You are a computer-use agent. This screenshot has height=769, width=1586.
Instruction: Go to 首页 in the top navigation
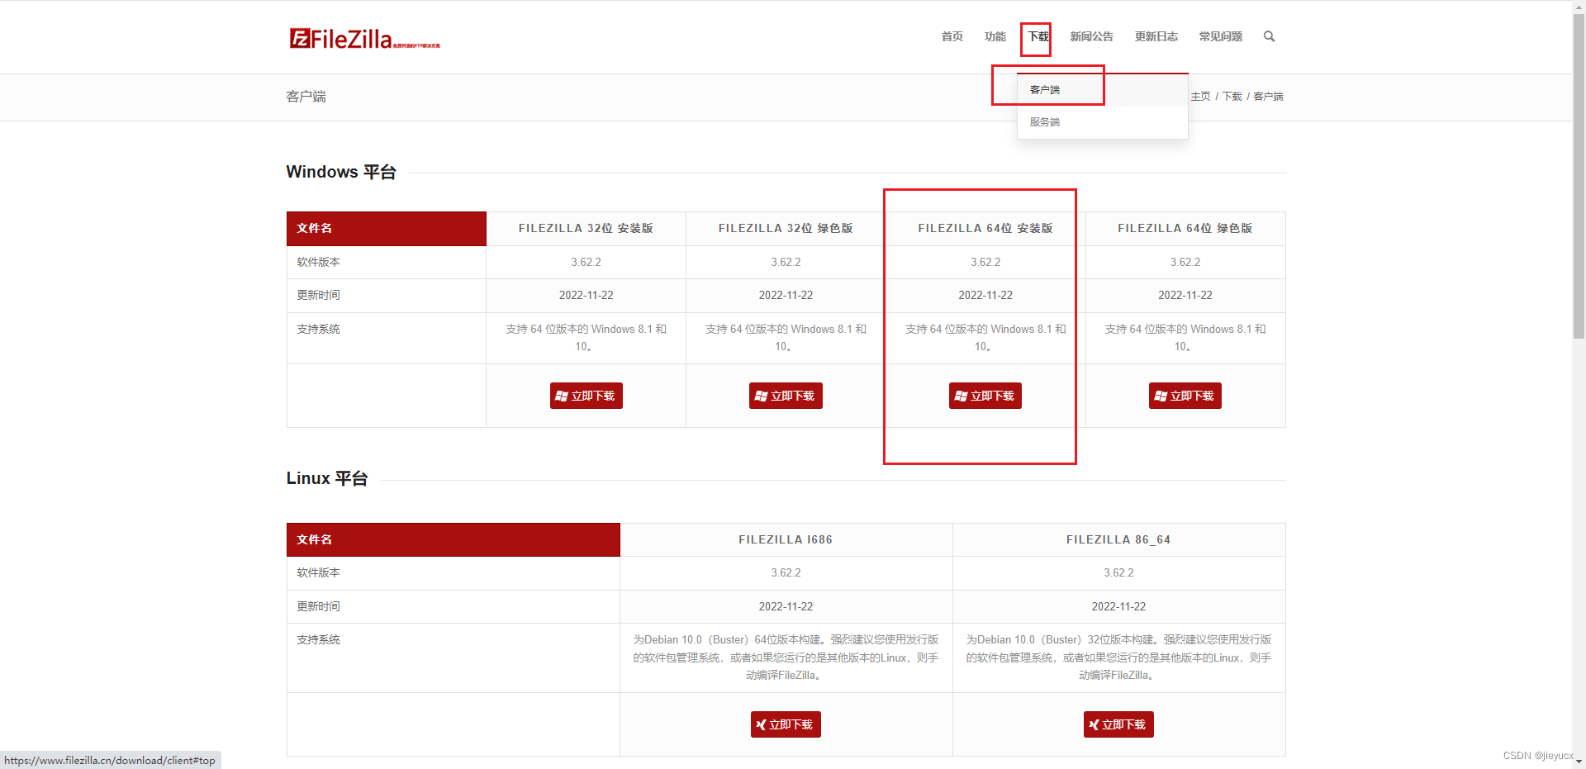[x=952, y=36]
